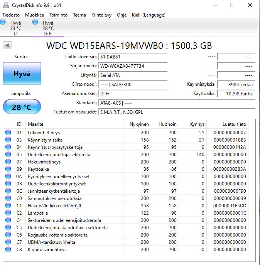Click the blue status orb for drive C:
260x265 pixels.
point(3,22)
